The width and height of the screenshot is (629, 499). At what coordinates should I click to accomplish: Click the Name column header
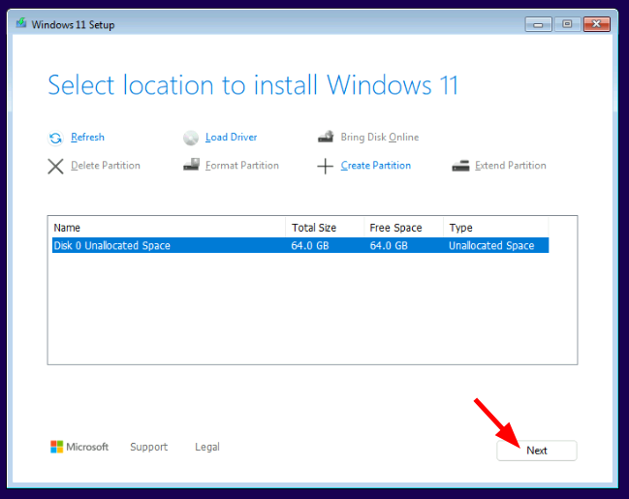[x=167, y=228]
